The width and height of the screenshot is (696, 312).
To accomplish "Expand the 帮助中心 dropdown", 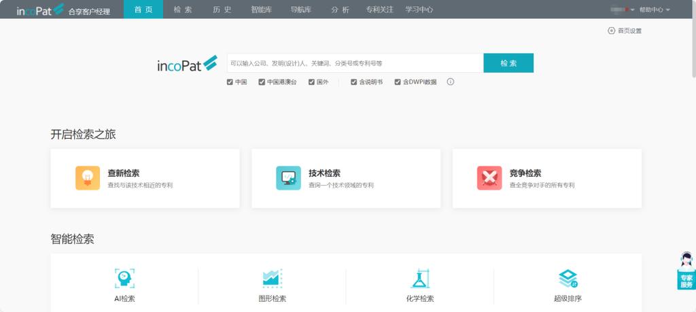I will coord(655,10).
